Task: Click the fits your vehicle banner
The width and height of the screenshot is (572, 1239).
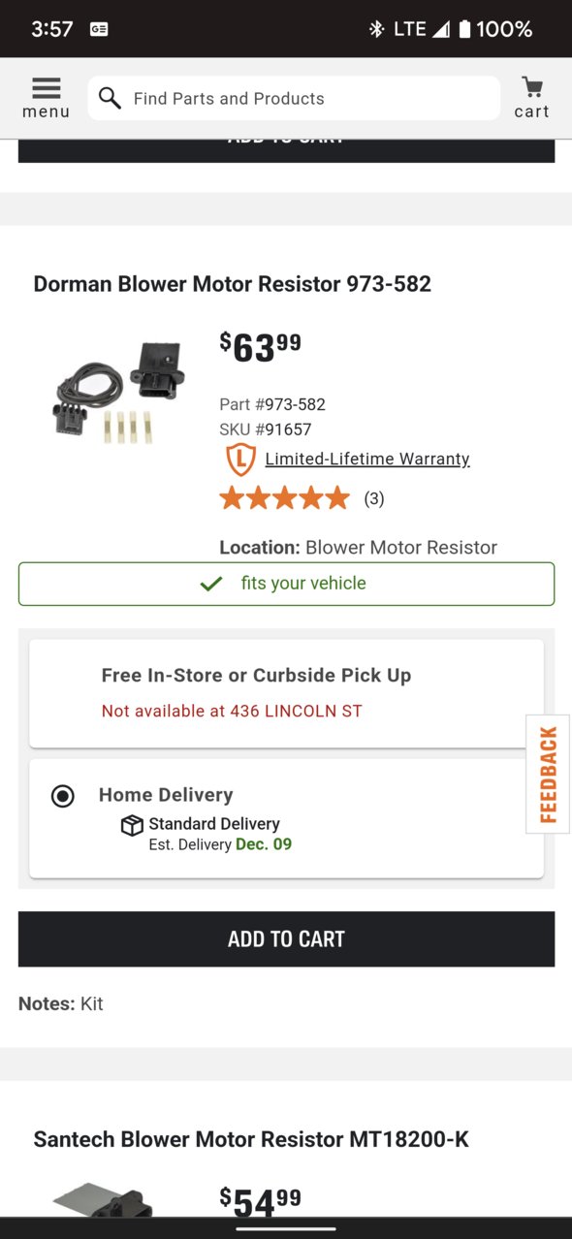Action: [286, 584]
